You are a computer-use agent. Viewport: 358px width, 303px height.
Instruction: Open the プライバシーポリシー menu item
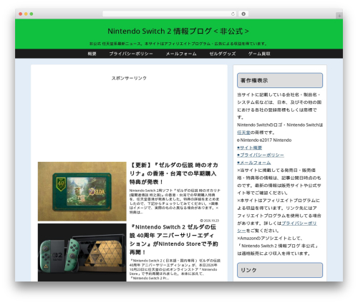pyautogui.click(x=131, y=54)
